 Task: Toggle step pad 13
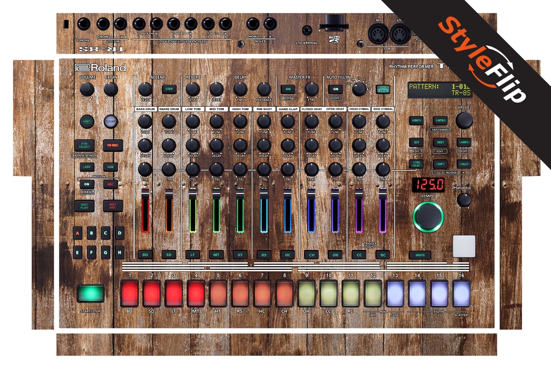click(395, 293)
